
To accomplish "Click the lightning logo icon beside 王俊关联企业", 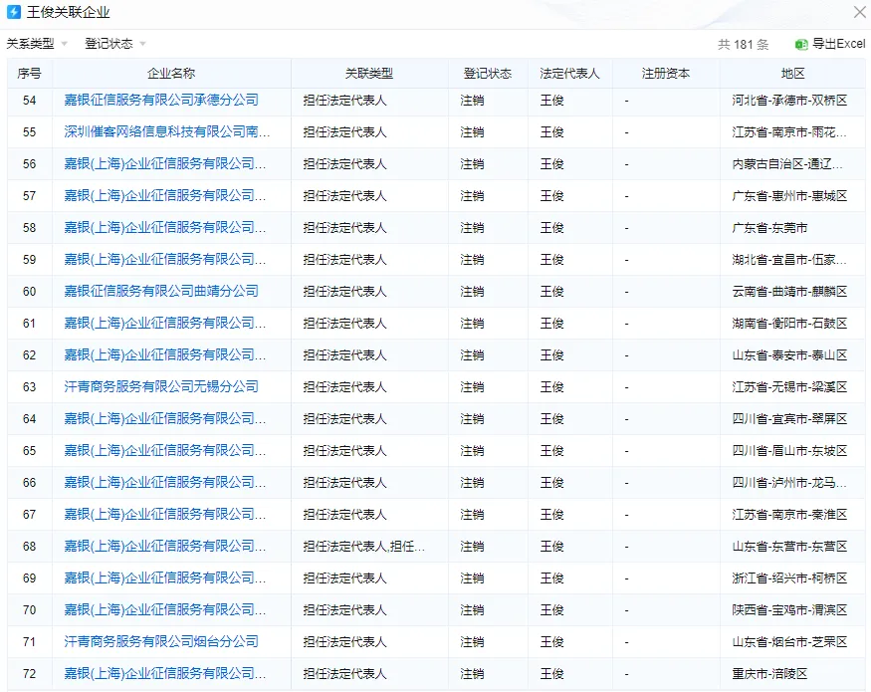I will (14, 12).
